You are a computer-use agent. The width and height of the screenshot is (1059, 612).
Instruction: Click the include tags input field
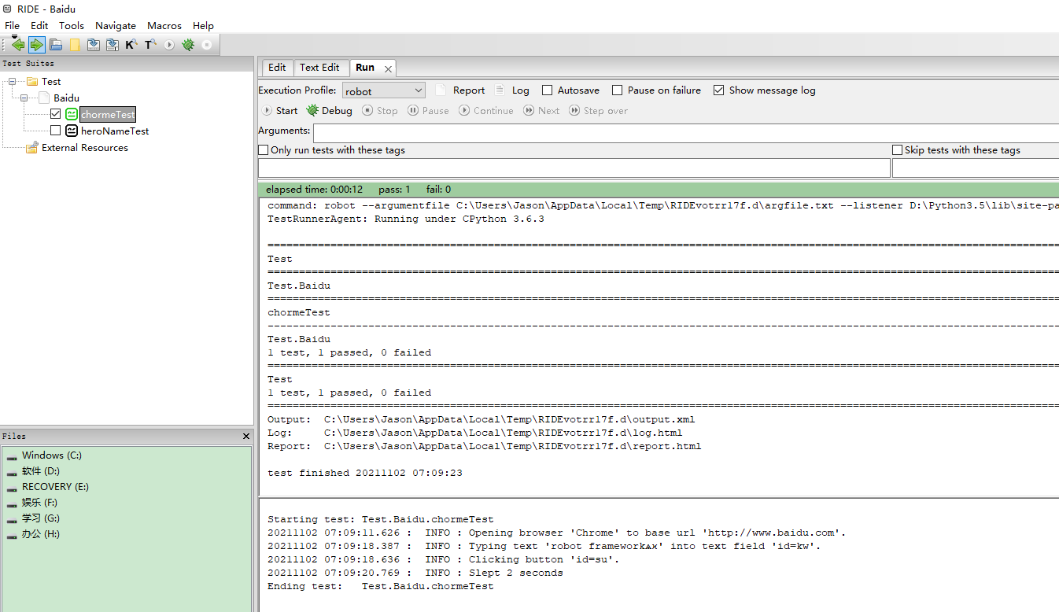point(574,168)
